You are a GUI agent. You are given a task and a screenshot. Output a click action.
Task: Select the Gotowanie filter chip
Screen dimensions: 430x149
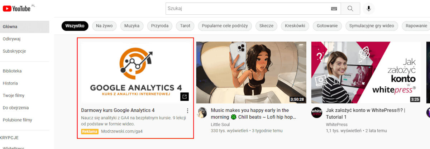[327, 26]
